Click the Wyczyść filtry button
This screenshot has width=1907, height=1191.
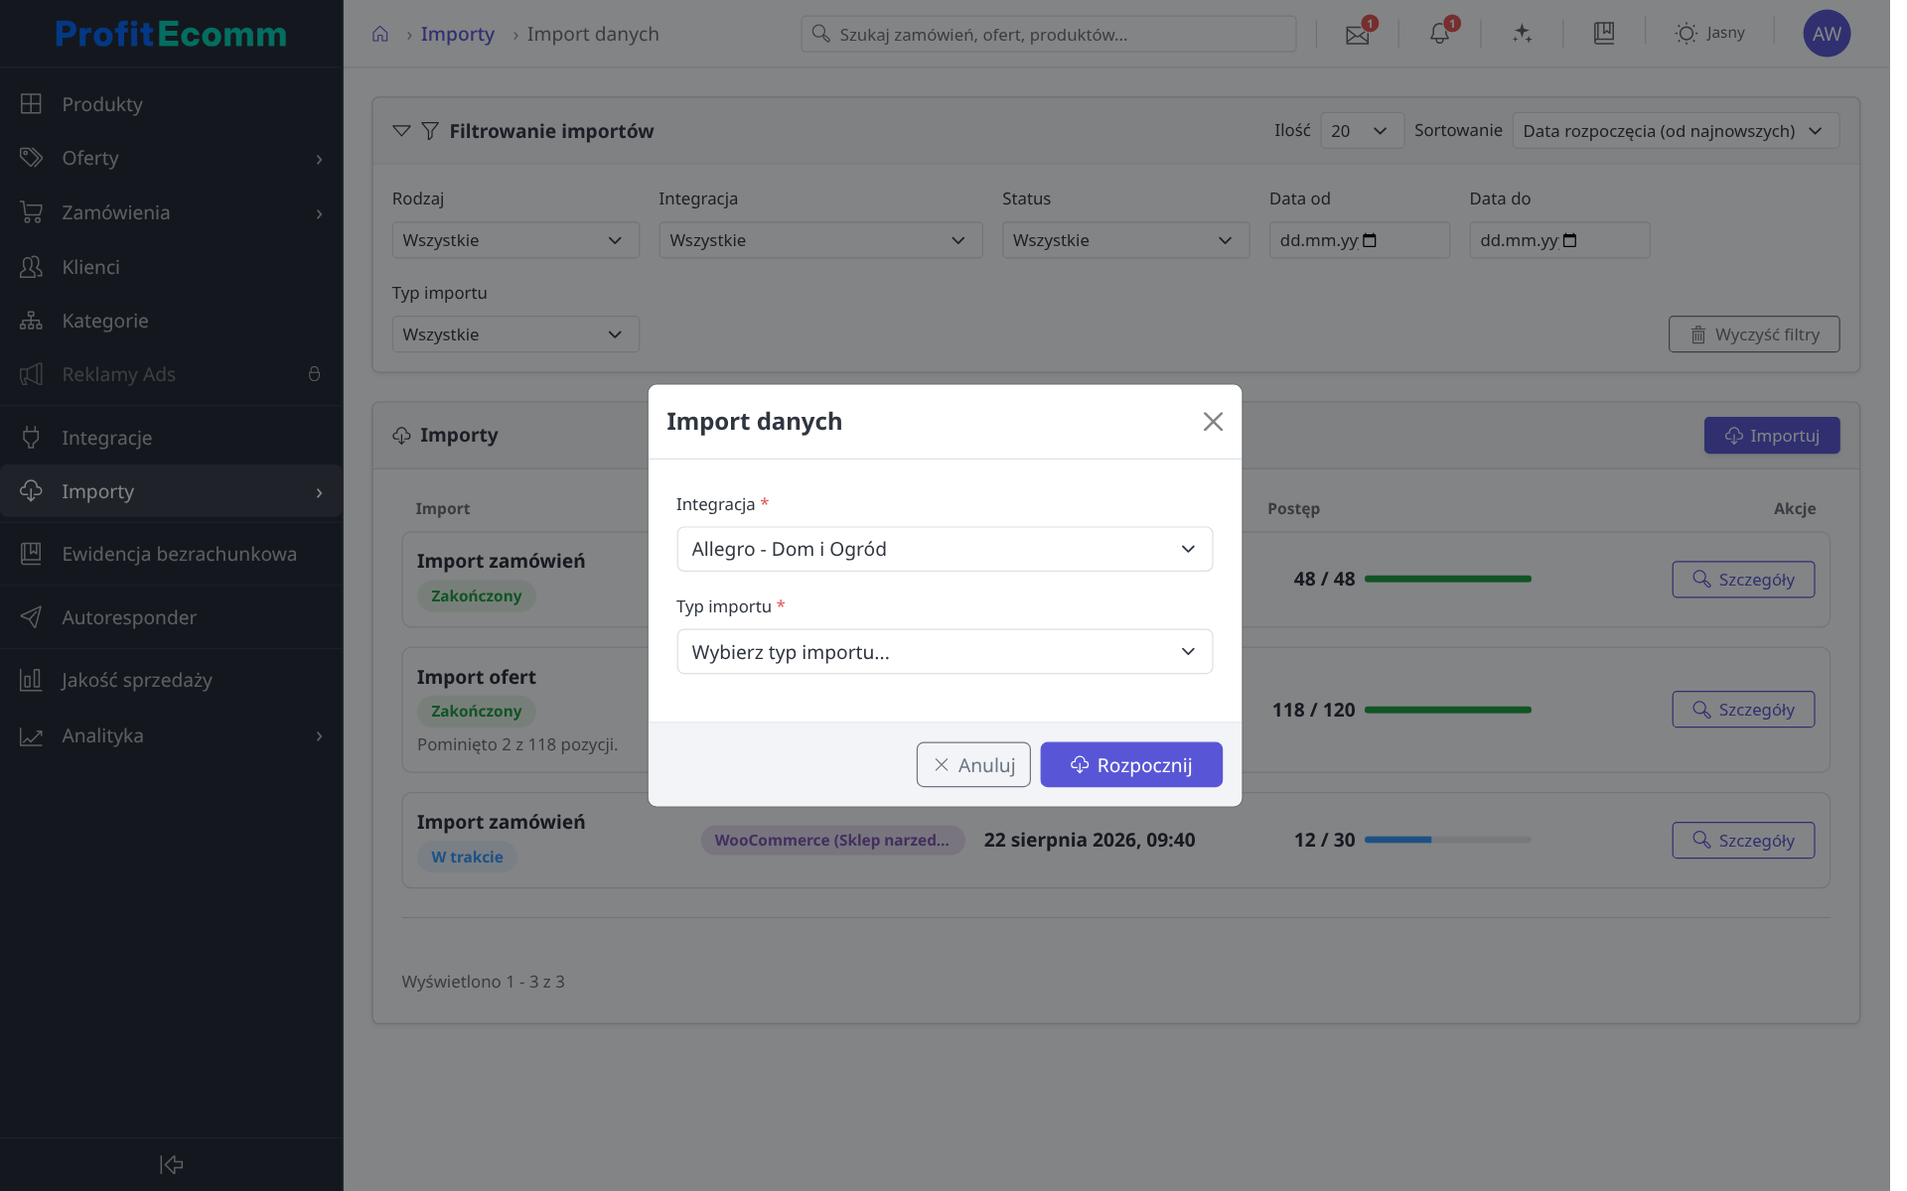point(1753,334)
